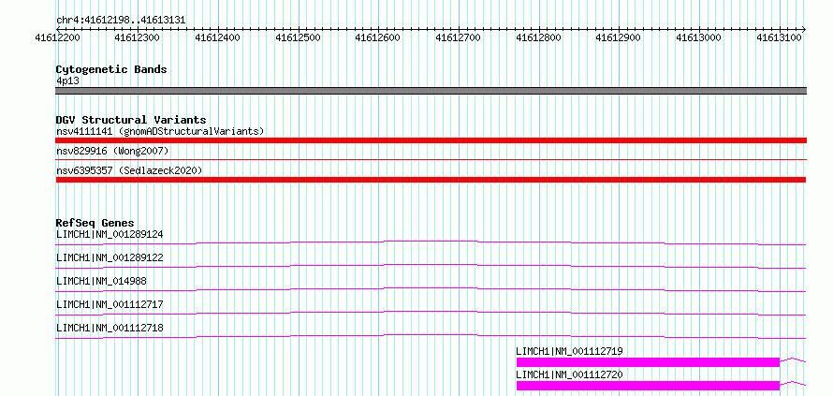
Task: Open nsv4111141 (gnomADStructuralVariants) variant label
Action: click(x=160, y=131)
